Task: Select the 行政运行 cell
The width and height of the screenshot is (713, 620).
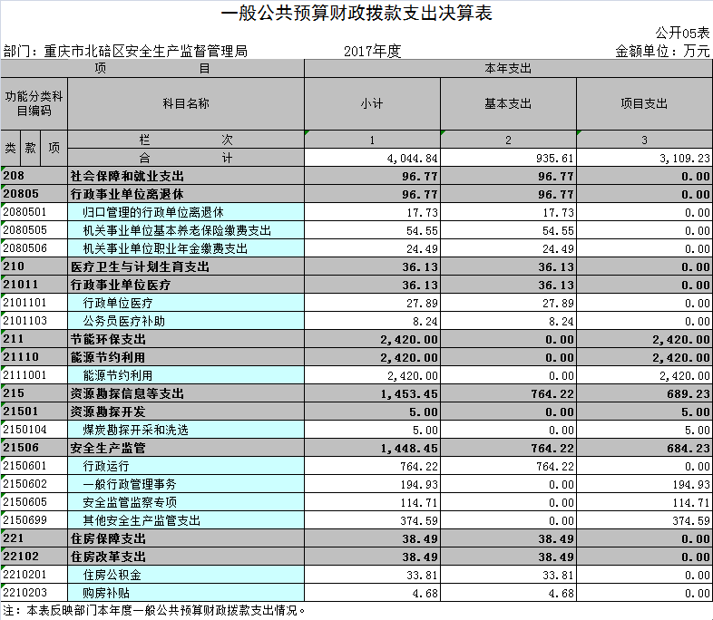Action: pyautogui.click(x=186, y=466)
